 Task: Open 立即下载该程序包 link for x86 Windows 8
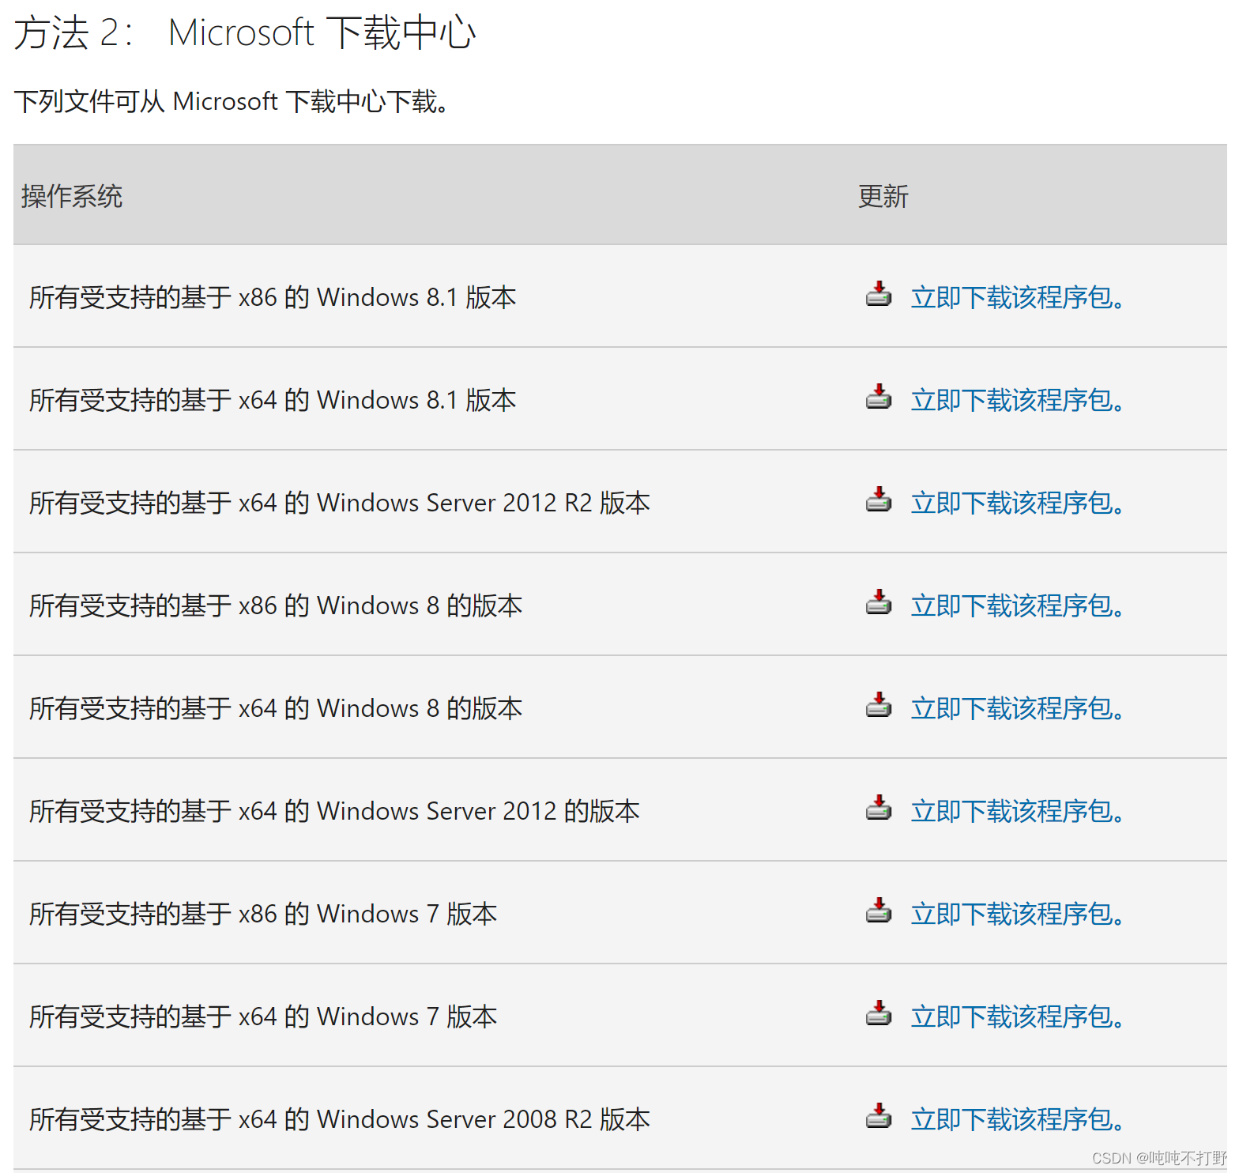tap(1017, 605)
